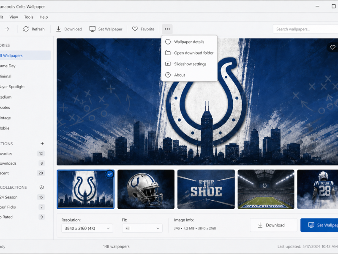Choose About from the popup menu
Viewport: 338px width, 254px height.
click(x=189, y=75)
